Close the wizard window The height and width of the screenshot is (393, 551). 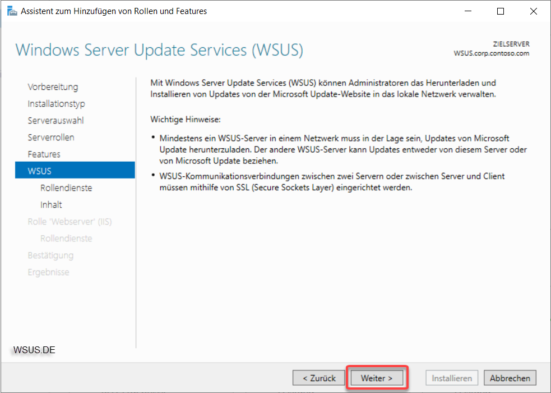pos(534,11)
